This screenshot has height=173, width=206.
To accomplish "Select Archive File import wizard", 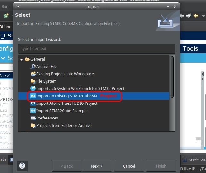I will tap(47, 67).
